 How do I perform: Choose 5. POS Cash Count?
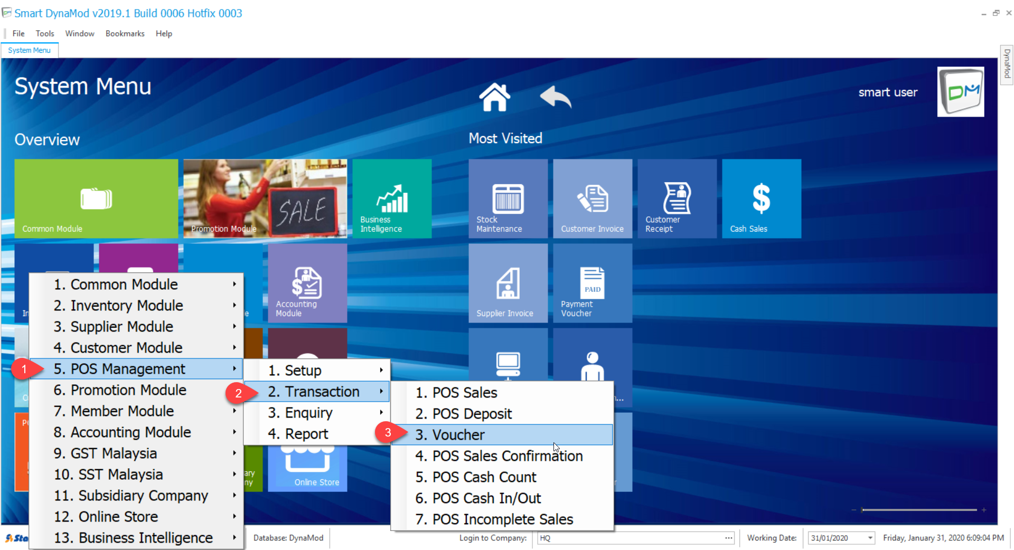click(502, 477)
